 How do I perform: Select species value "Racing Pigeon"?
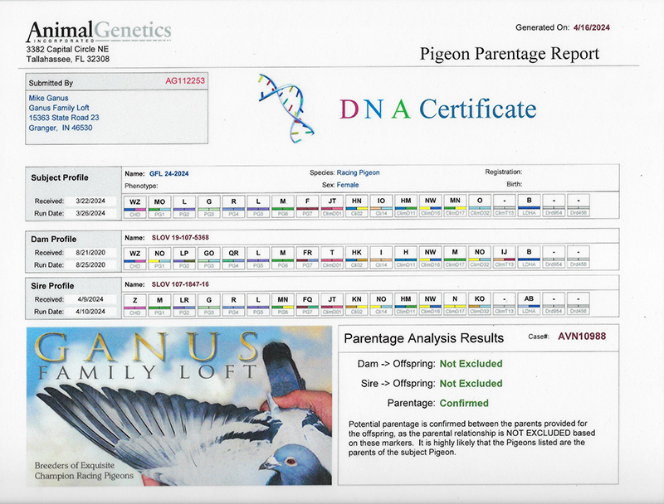coord(358,172)
